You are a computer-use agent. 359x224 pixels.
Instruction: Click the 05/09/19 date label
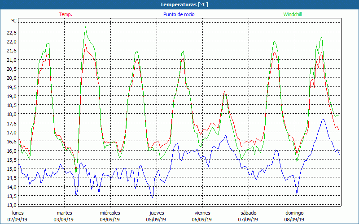pos(156,220)
